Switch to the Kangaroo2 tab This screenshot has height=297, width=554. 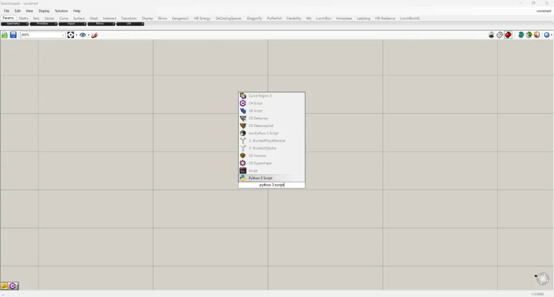(x=180, y=18)
